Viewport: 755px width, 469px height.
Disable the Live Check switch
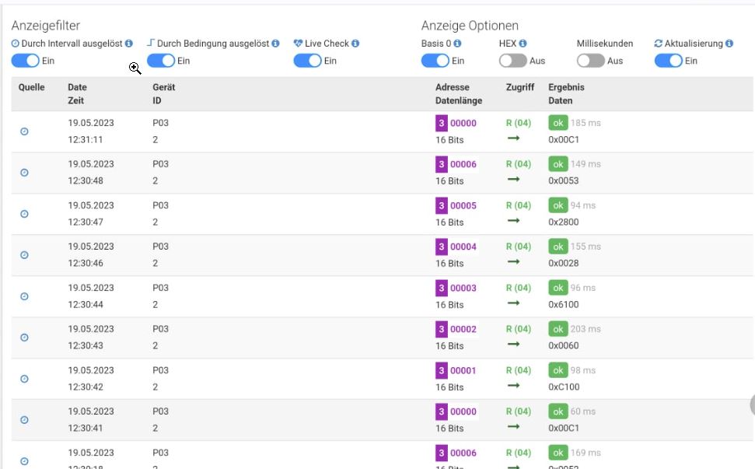click(308, 61)
